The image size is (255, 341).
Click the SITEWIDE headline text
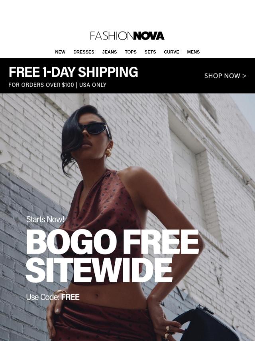coord(99,270)
